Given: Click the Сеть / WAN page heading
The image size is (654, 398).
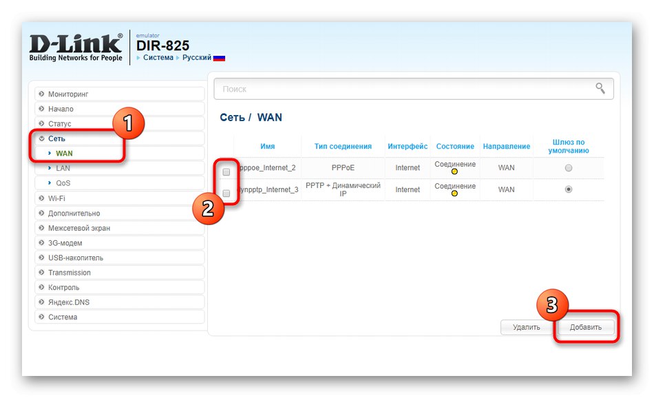Looking at the screenshot, I should pos(251,117).
